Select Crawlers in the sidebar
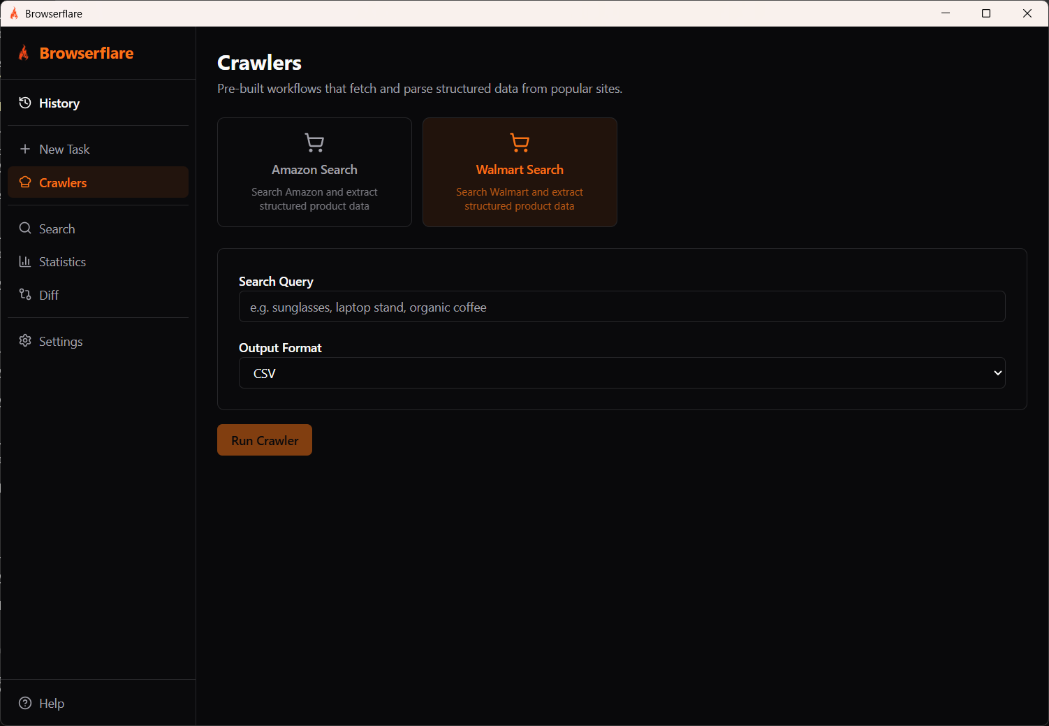 98,182
